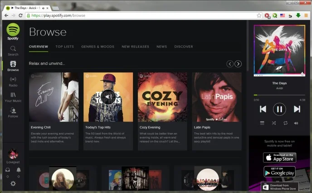Open the Lovejeet profile avatar
Image resolution: width=312 pixels, height=193 pixels.
13,154
